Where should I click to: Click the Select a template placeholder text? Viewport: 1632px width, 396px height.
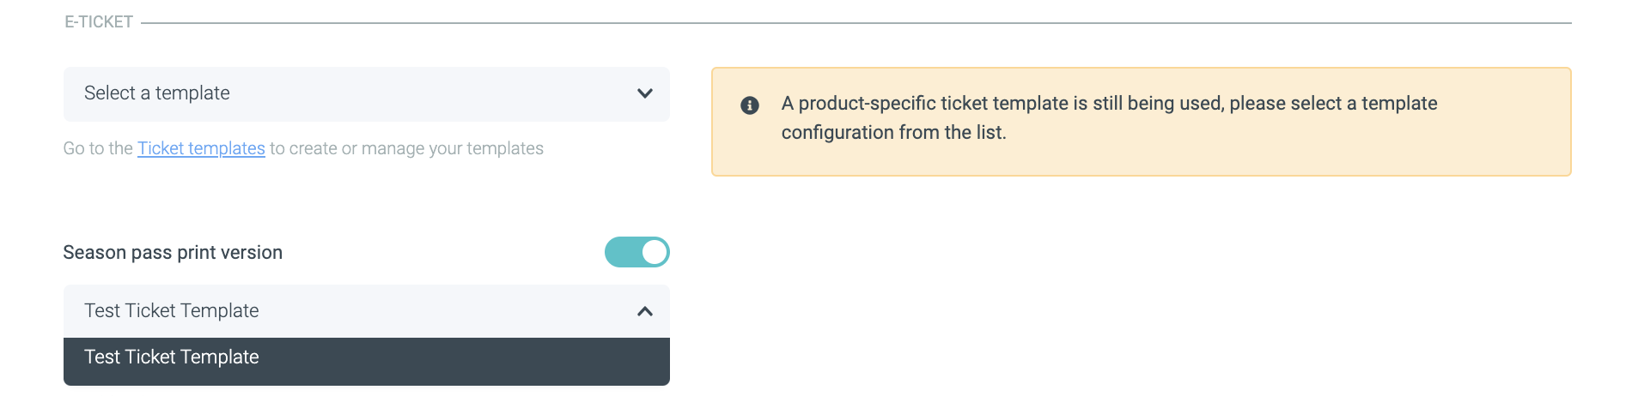[157, 93]
